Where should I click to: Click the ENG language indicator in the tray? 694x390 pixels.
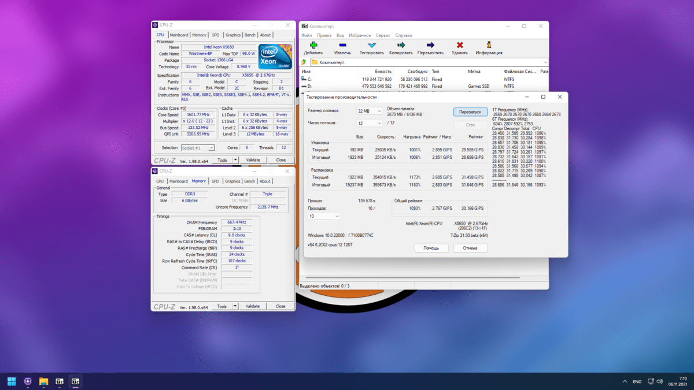coord(637,381)
